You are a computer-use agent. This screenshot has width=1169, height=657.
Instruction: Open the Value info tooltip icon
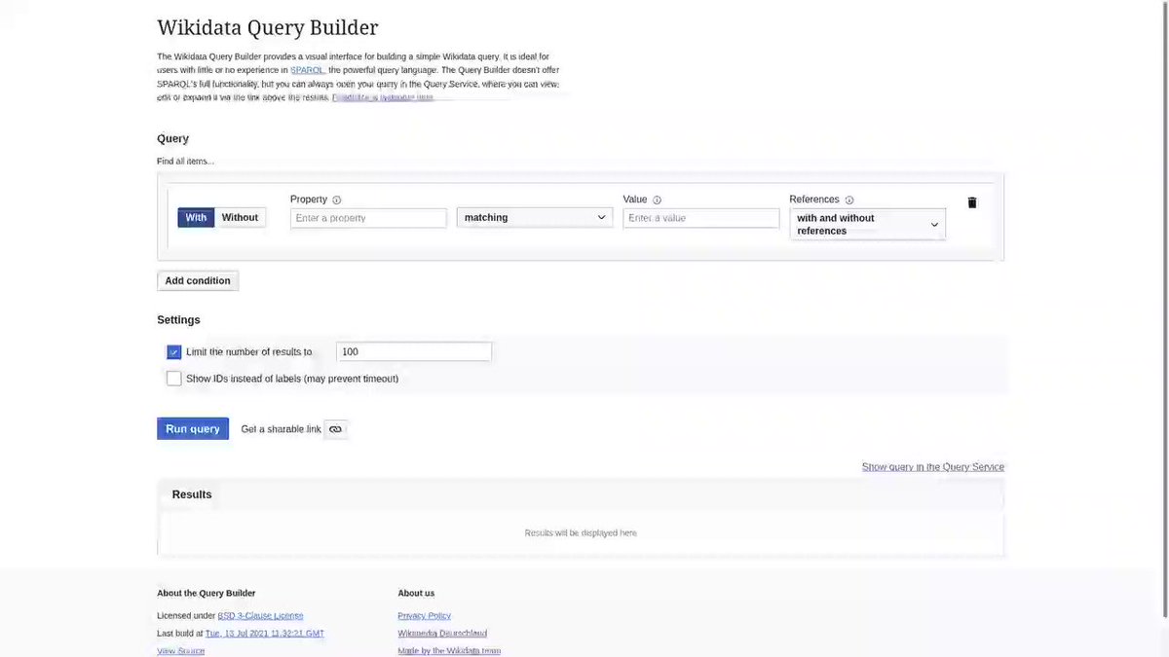point(657,200)
